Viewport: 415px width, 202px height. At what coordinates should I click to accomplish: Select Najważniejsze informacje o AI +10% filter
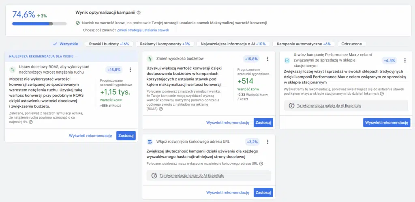coord(233,44)
